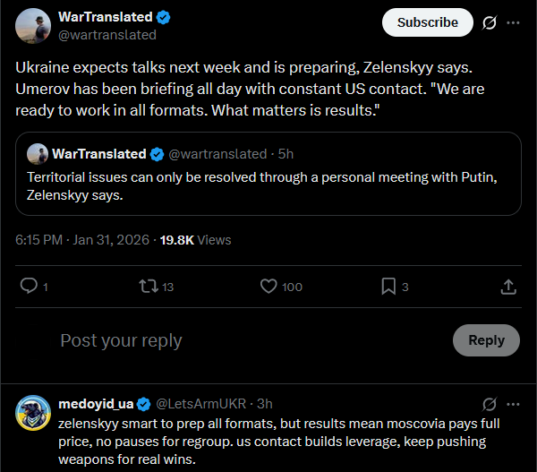Click the medoyid_ua display name
The width and height of the screenshot is (537, 472).
[96, 404]
